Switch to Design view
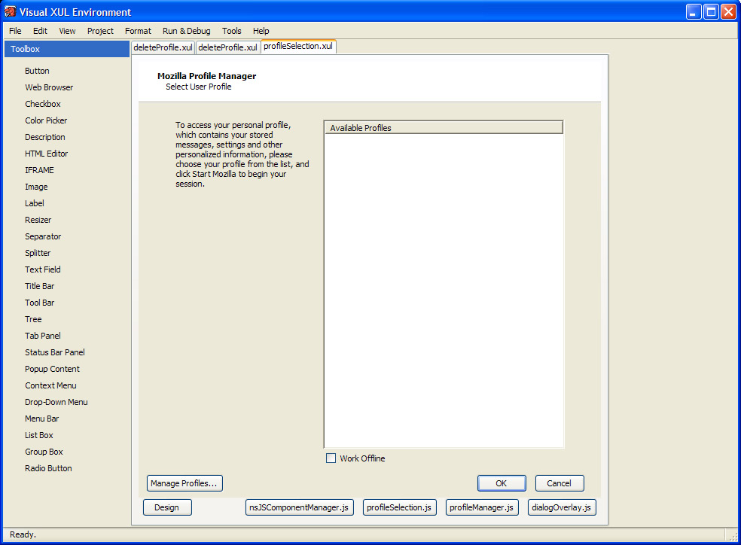The height and width of the screenshot is (545, 741). point(167,507)
